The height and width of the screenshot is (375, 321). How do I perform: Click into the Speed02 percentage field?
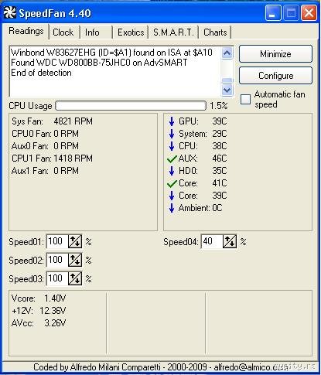pos(57,260)
